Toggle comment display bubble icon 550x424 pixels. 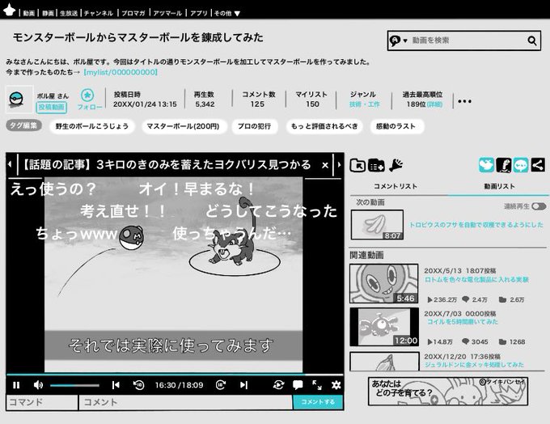click(298, 385)
